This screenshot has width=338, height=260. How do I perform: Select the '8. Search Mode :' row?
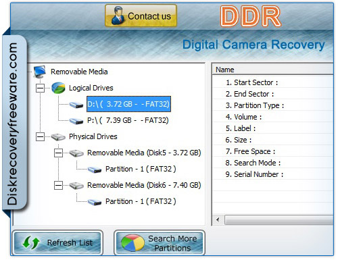pyautogui.click(x=273, y=163)
